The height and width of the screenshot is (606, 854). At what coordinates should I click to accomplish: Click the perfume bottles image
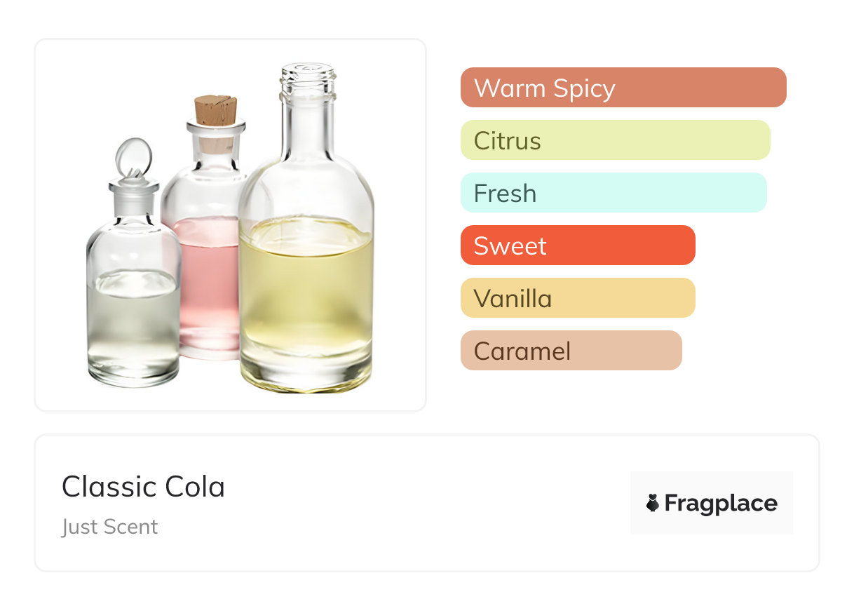coord(230,225)
